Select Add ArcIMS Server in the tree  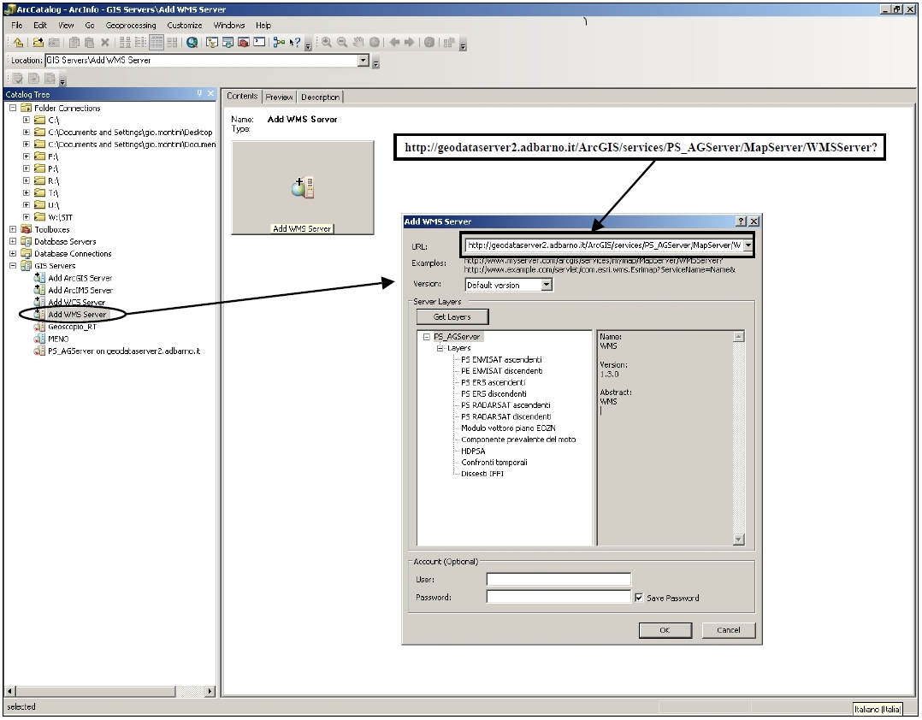[80, 291]
